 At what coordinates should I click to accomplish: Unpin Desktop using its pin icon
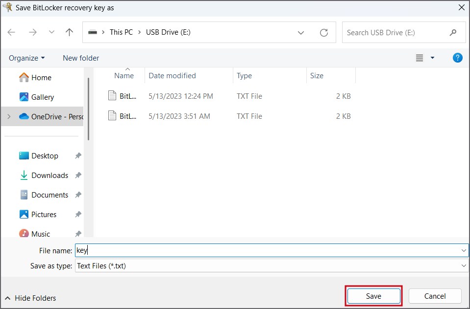click(x=78, y=155)
